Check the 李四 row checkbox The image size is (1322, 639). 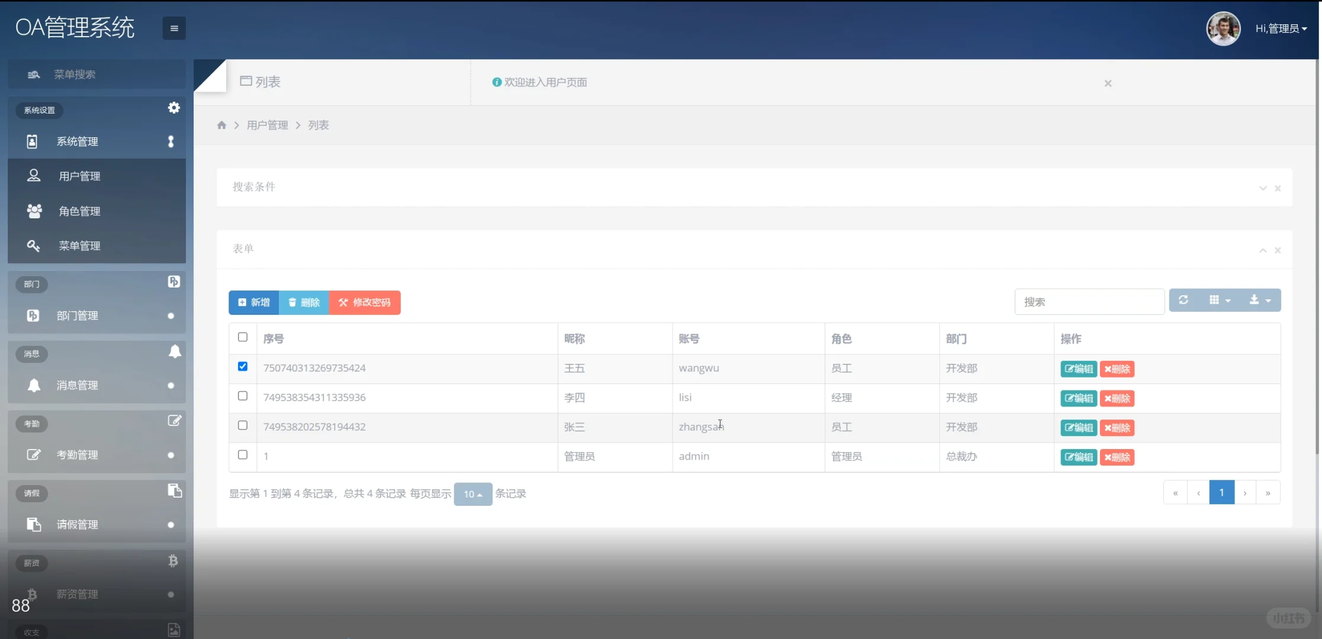[243, 396]
